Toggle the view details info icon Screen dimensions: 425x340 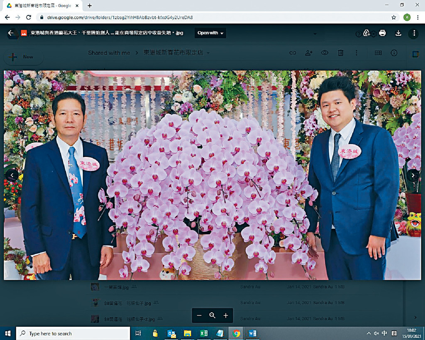click(x=394, y=53)
